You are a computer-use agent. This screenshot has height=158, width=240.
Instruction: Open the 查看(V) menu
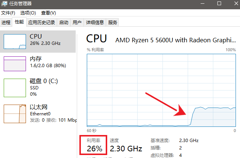tap(49, 13)
